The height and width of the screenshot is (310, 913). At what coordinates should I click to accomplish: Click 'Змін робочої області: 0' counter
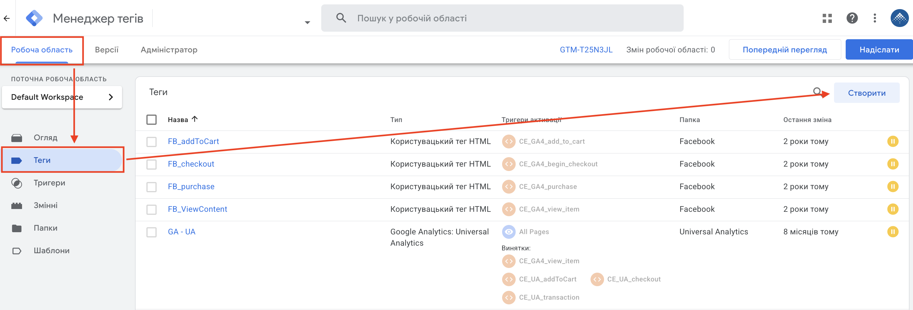[x=670, y=50]
